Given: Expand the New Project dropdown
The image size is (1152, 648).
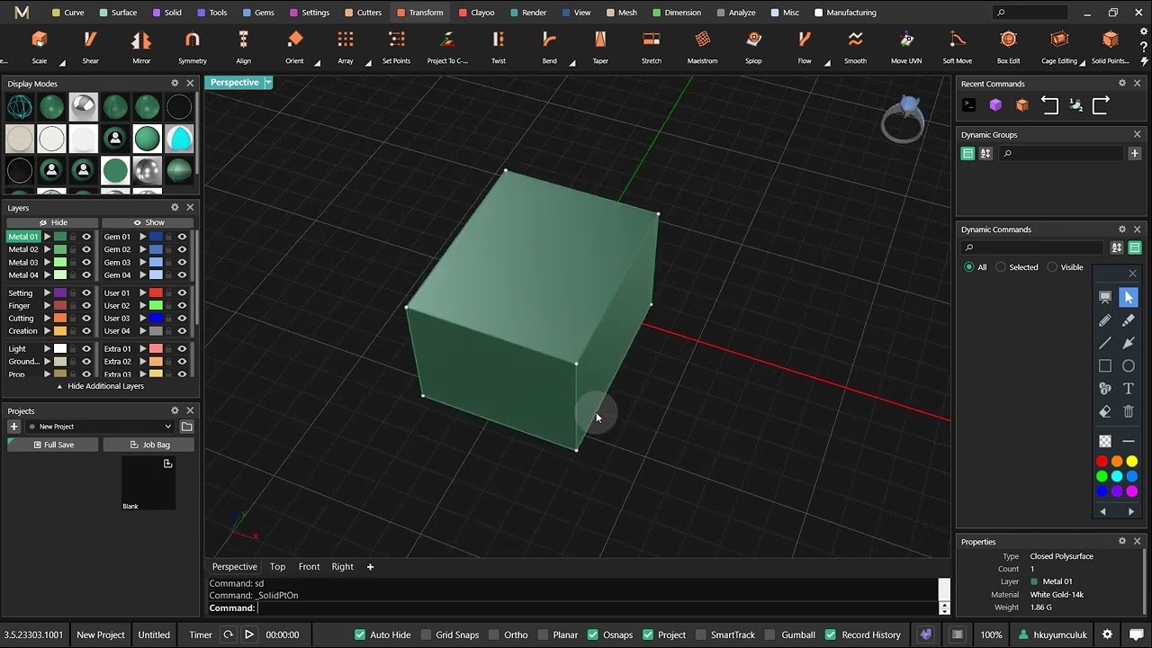Looking at the screenshot, I should (167, 427).
